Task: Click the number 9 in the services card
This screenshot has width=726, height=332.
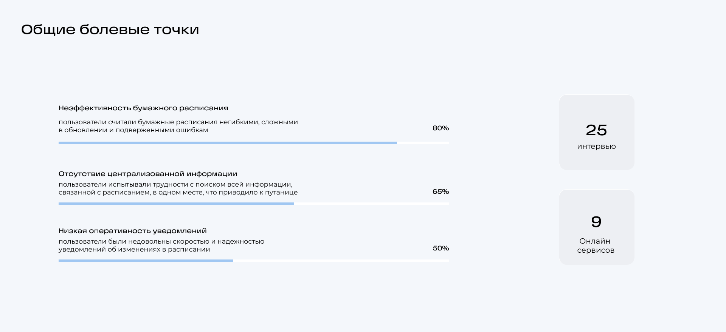Action: click(596, 222)
